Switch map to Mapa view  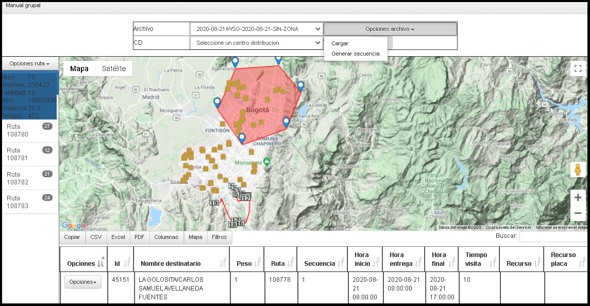[79, 69]
